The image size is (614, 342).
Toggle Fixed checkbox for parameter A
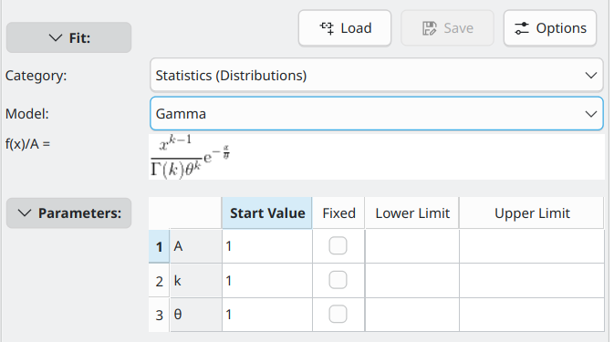click(338, 245)
